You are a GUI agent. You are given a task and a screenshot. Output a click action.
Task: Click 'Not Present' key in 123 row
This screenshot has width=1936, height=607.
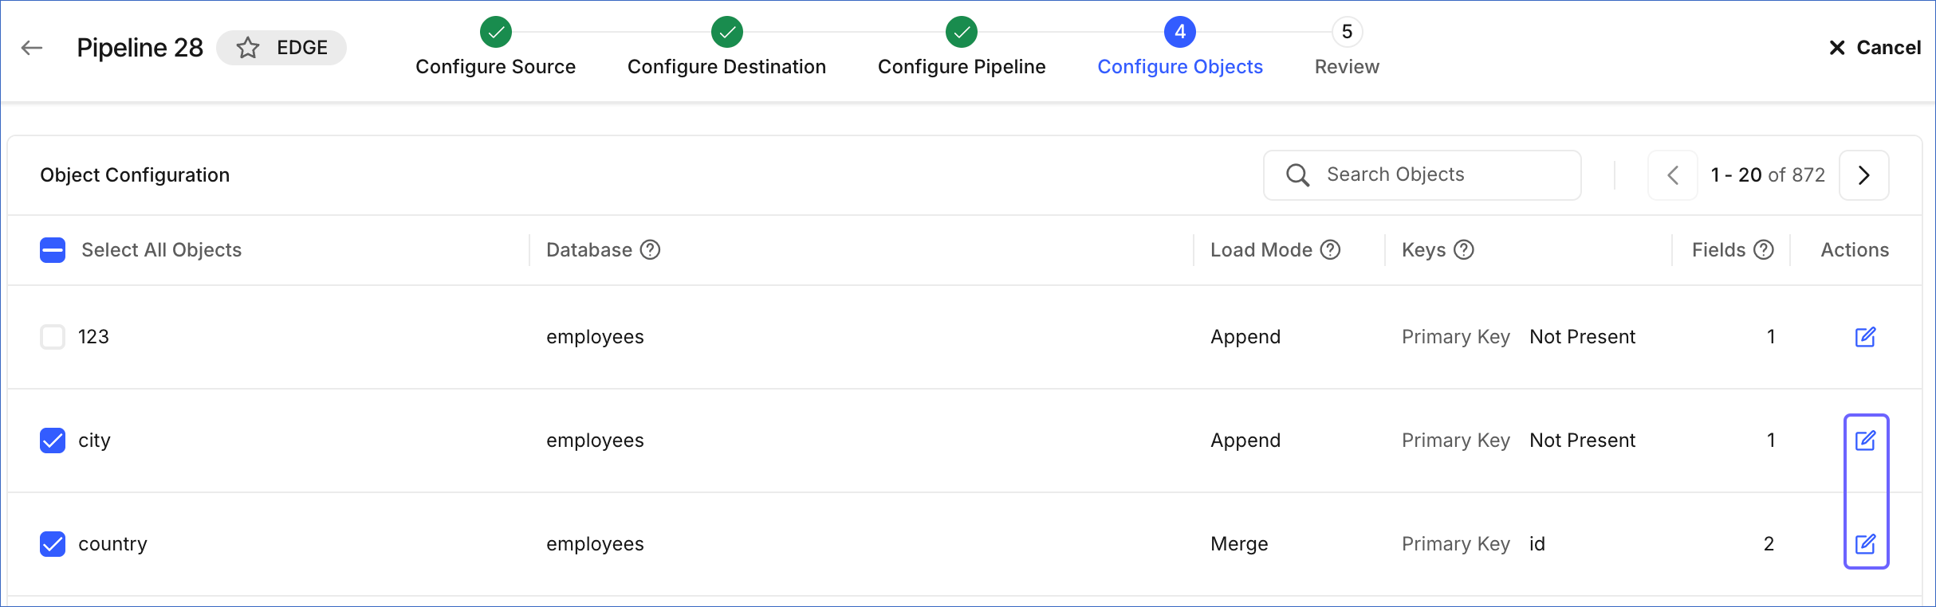click(1583, 337)
